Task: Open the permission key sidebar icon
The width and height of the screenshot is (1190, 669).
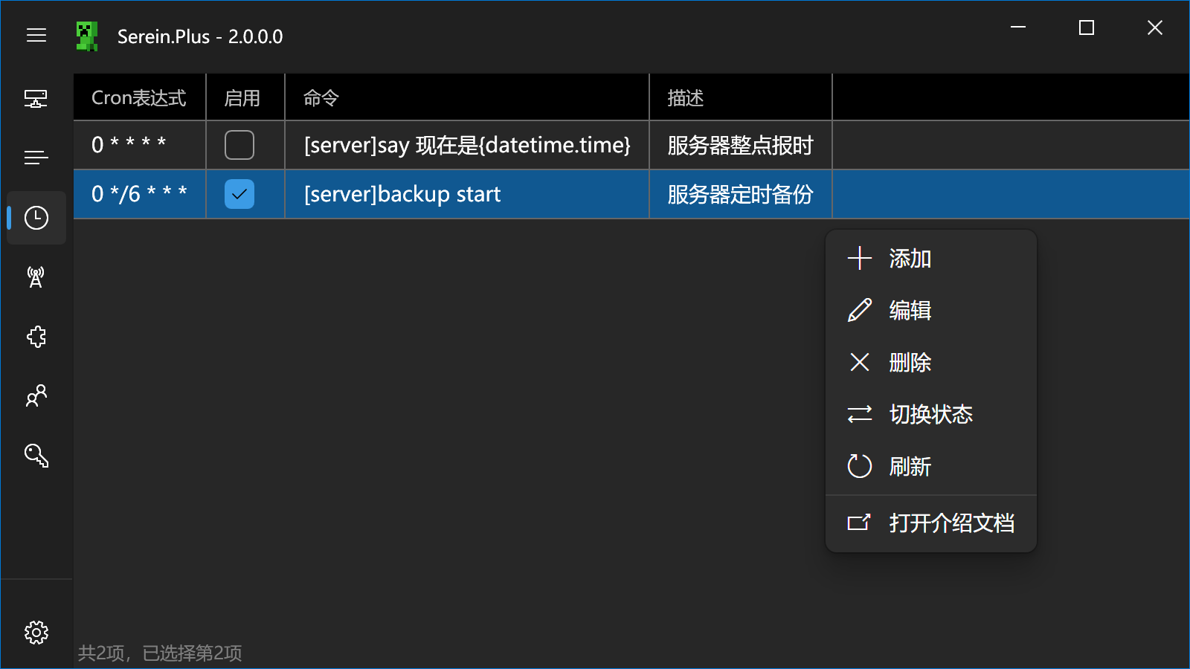Action: click(36, 456)
